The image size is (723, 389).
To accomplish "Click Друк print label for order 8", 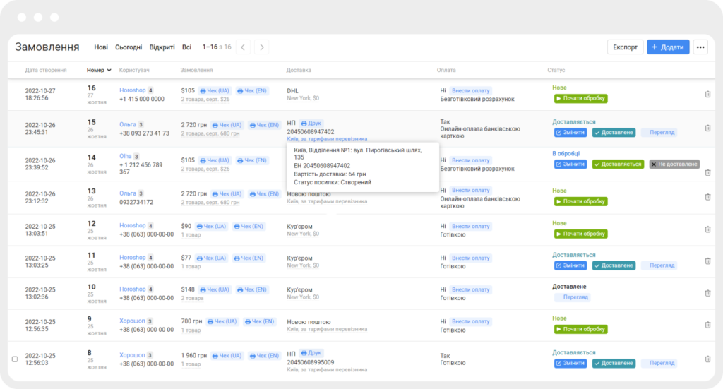I will 311,352.
